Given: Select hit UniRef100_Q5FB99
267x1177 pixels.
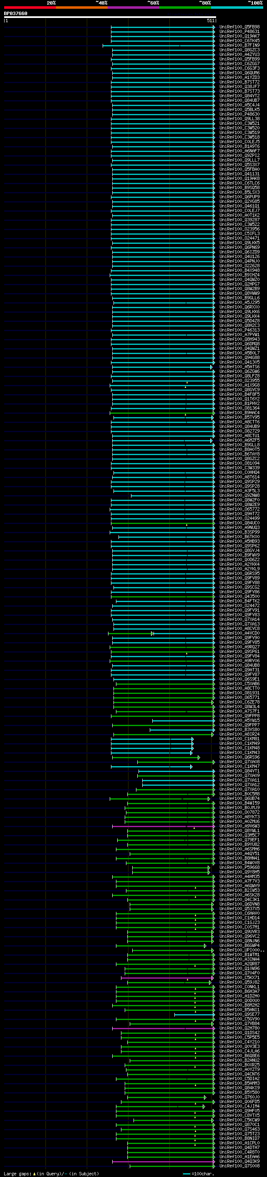Looking at the screenshot, I should 239,59.
